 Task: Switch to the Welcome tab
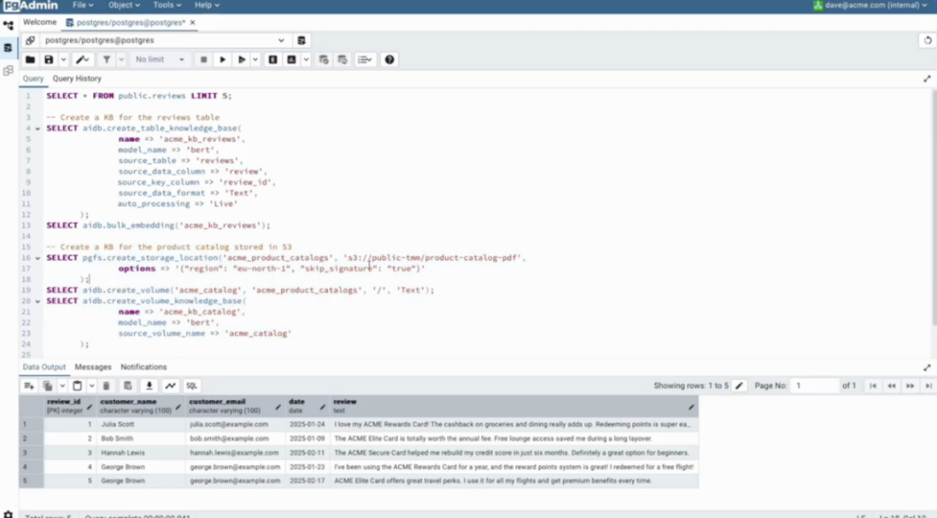pos(39,22)
